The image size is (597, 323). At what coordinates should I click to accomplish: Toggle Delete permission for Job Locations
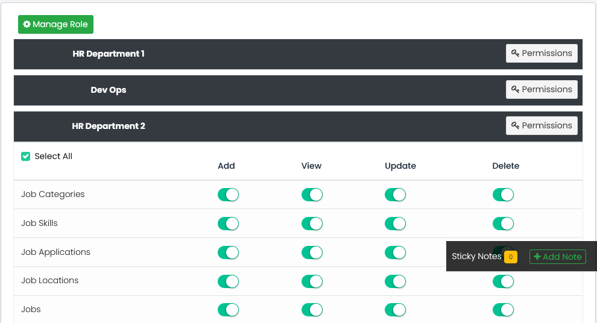[503, 281]
